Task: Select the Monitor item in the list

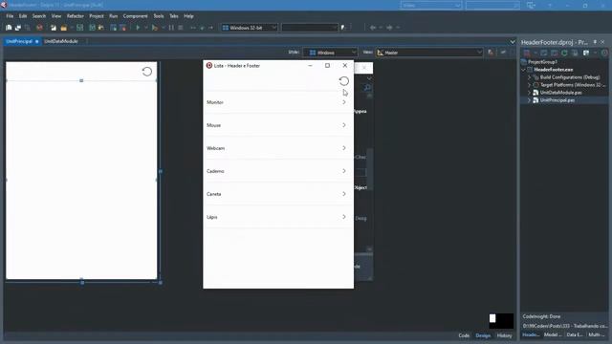Action: point(278,102)
